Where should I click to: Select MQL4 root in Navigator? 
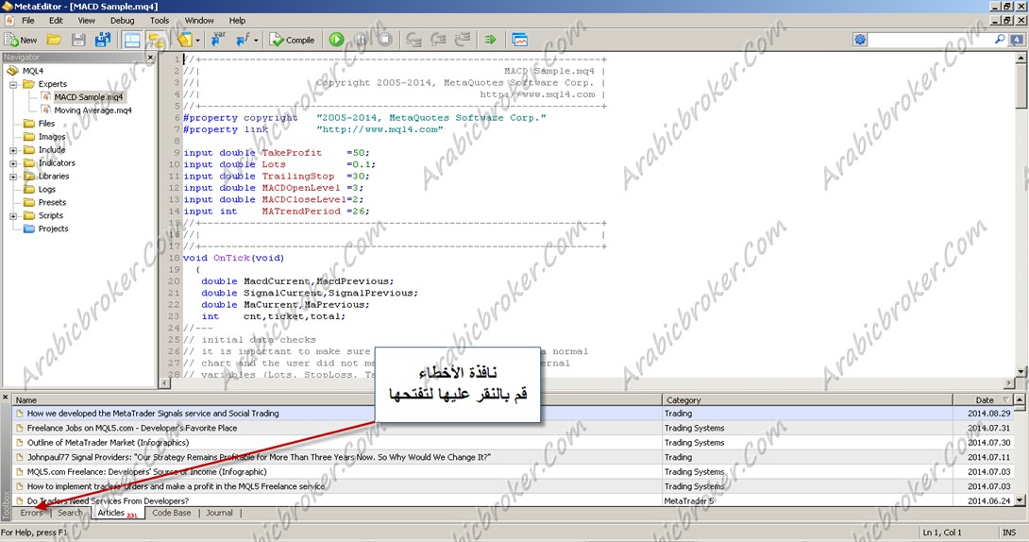coord(33,71)
